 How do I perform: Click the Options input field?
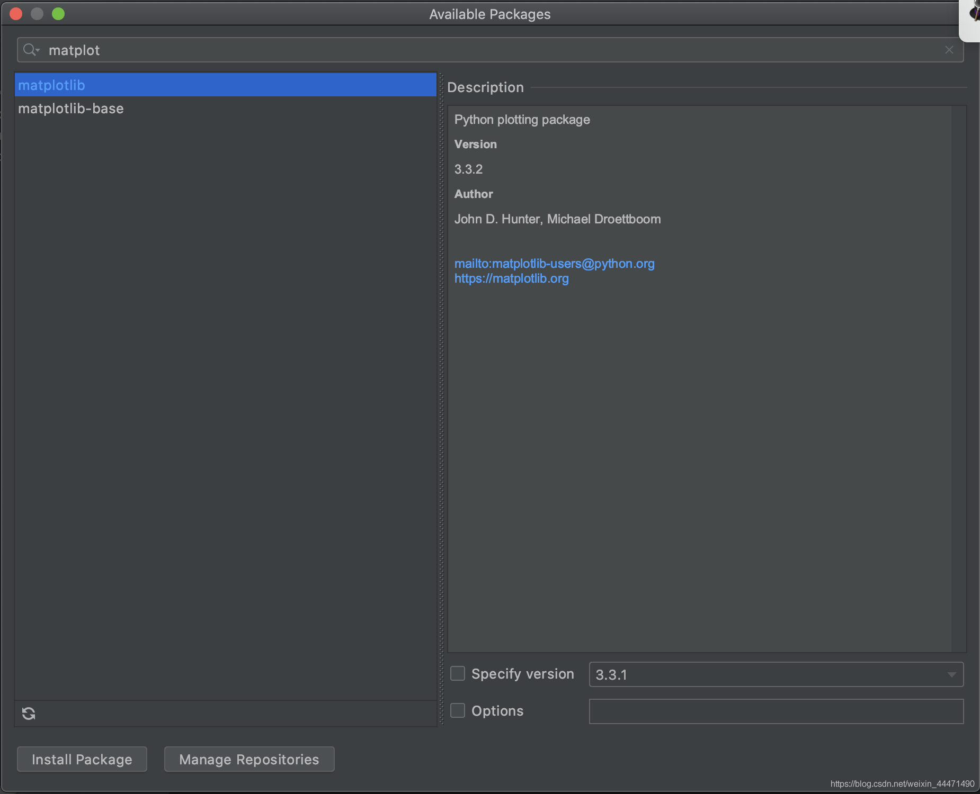coord(776,711)
